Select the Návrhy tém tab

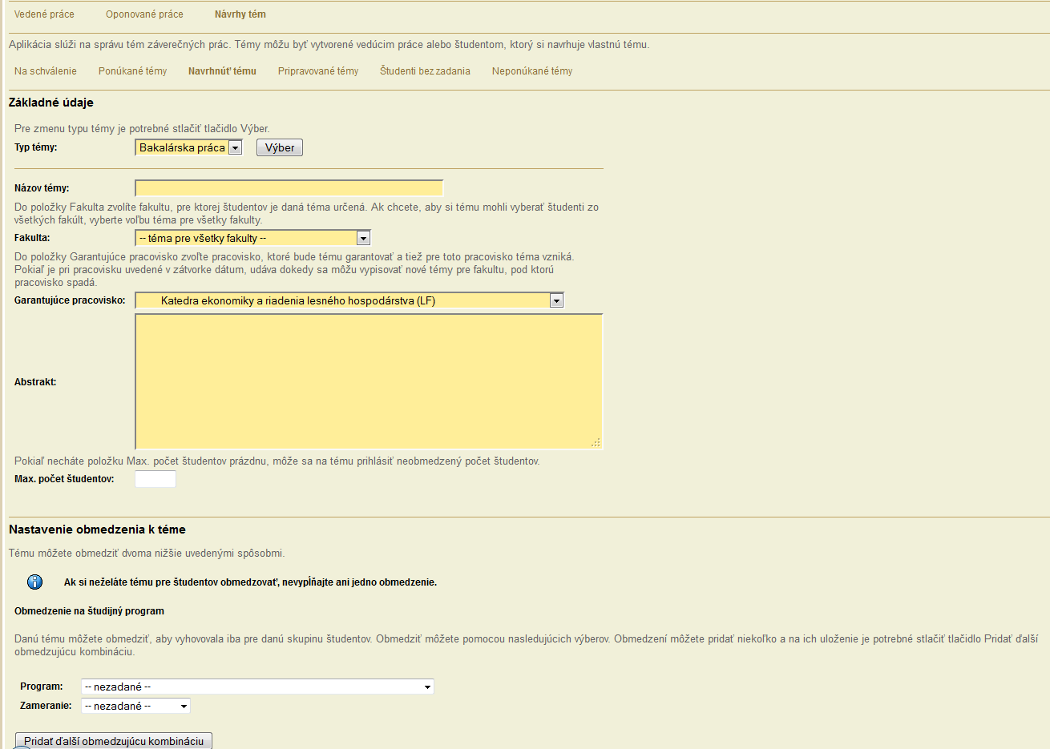coord(240,14)
